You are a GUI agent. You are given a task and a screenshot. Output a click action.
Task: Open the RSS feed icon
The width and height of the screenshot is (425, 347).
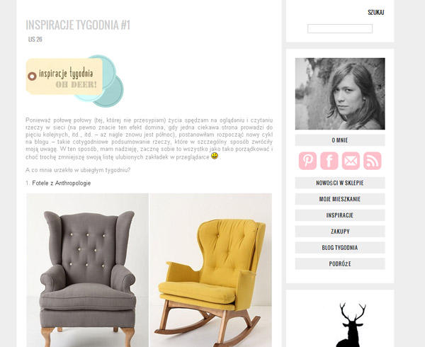tap(372, 161)
